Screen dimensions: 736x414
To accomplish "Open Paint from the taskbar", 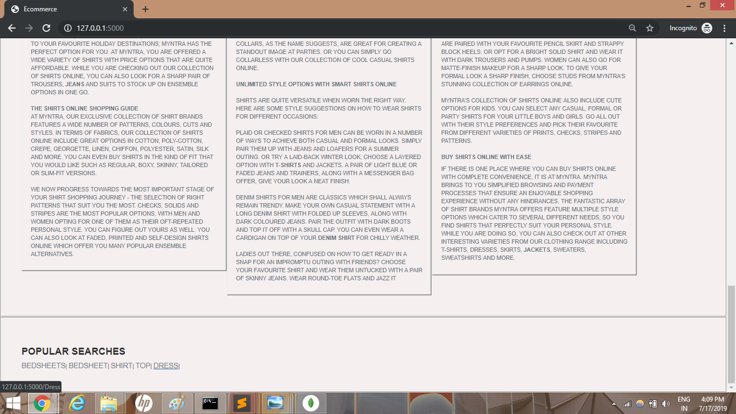I will (177, 403).
